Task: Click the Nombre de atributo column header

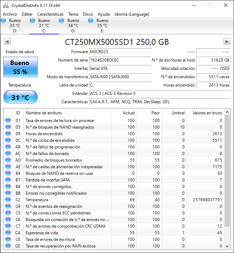Action: point(67,113)
